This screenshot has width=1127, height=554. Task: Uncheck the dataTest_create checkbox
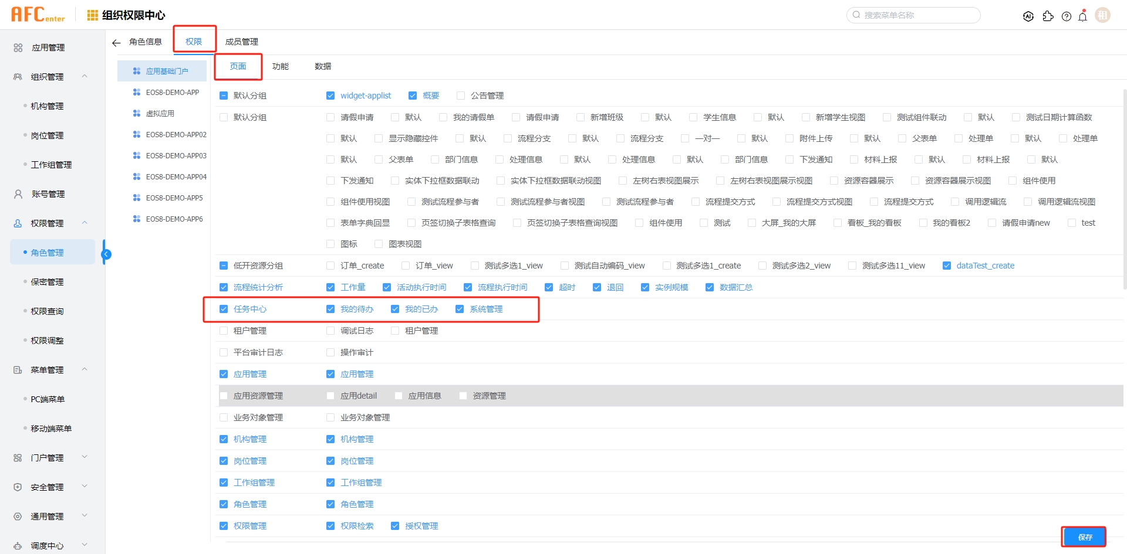[x=946, y=265]
